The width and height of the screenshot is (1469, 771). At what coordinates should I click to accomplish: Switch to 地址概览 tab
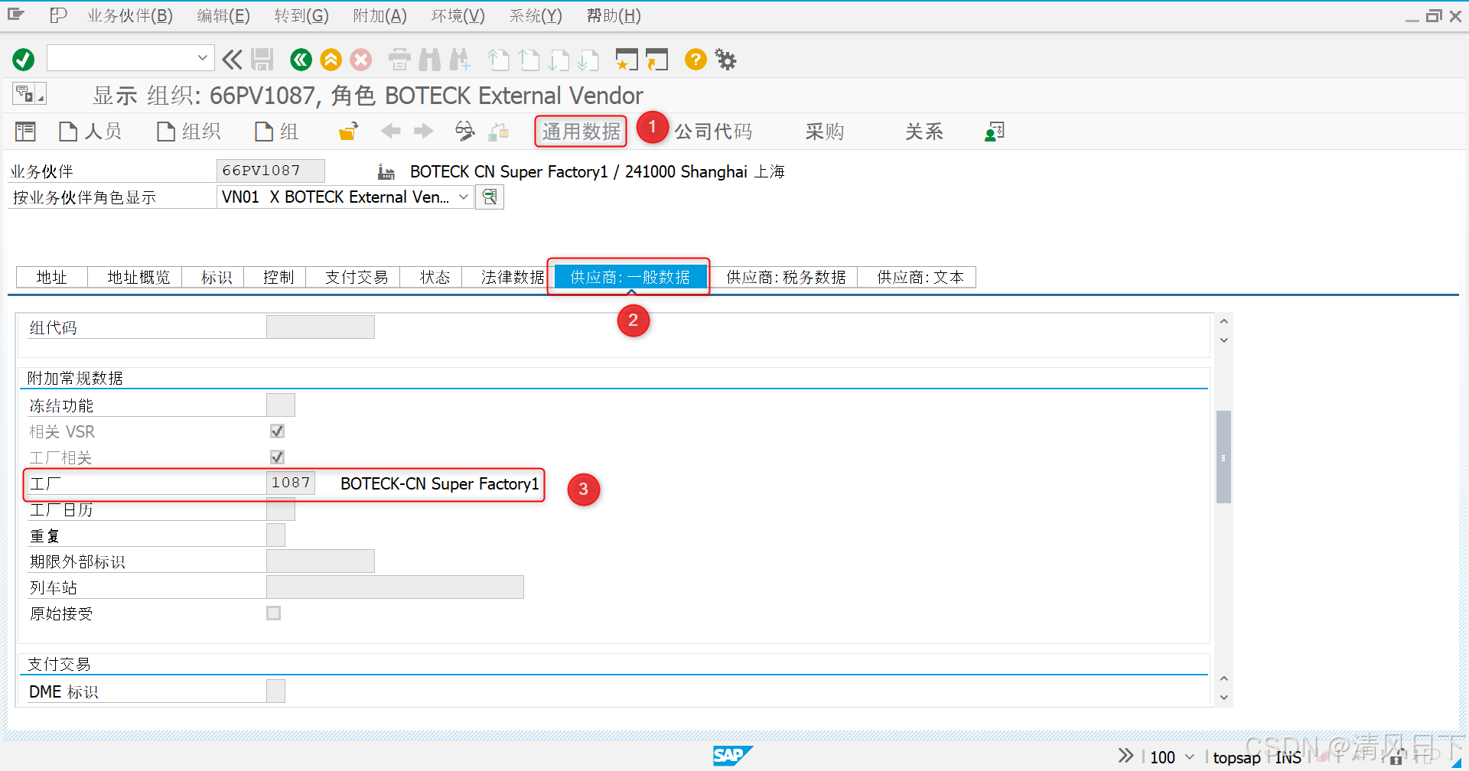click(138, 277)
